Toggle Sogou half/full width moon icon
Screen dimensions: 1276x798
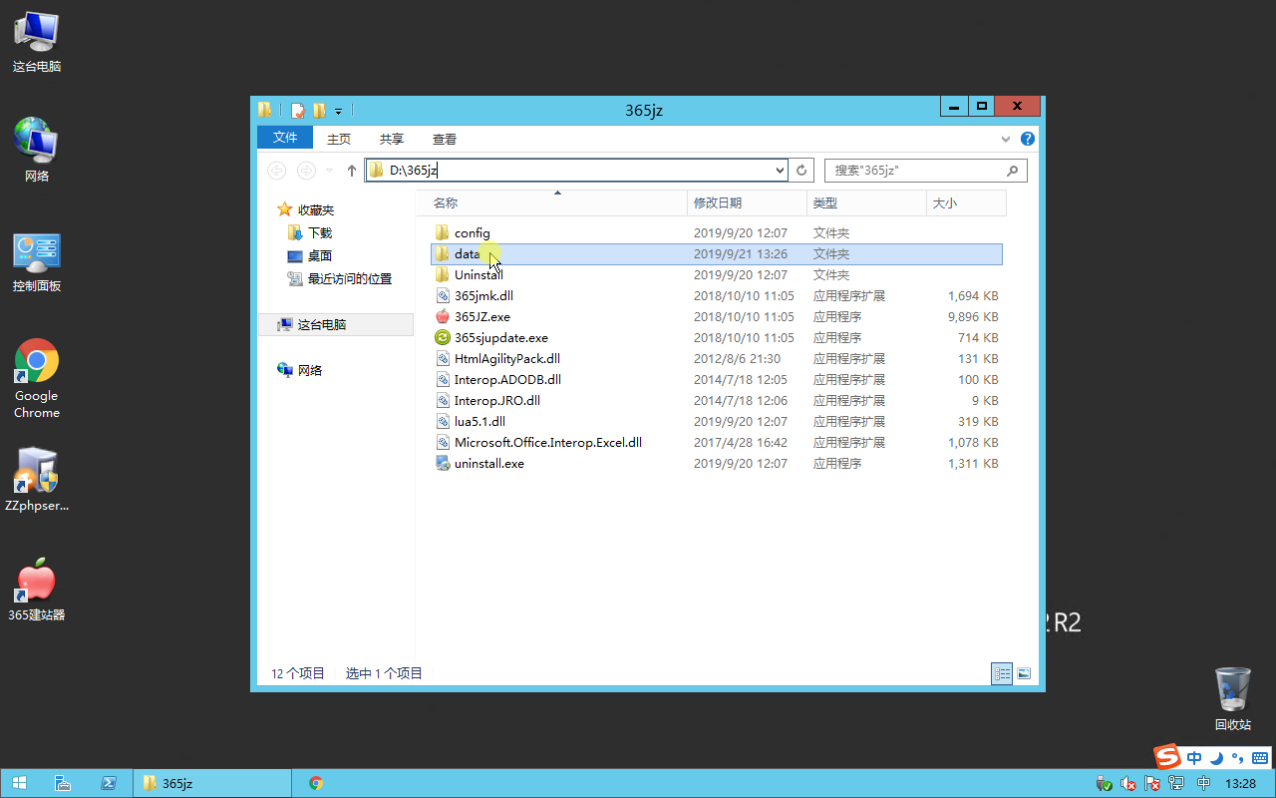1216,758
